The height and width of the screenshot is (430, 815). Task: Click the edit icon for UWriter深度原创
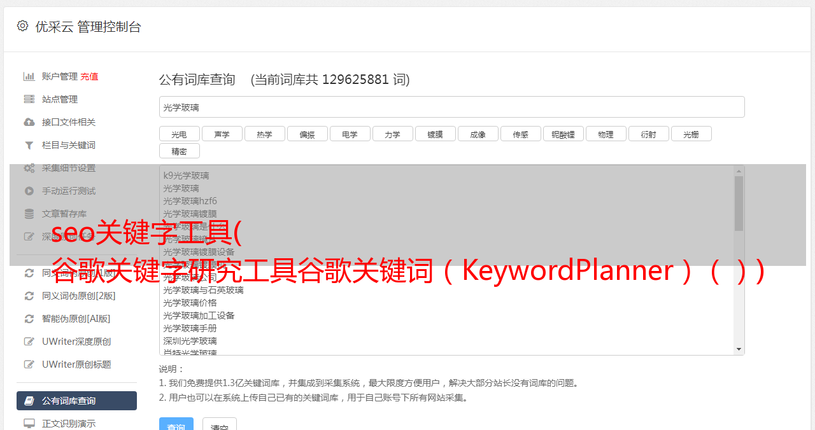pos(29,342)
